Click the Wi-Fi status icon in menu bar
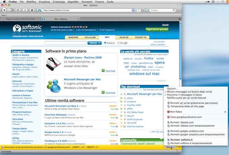 tap(223, 2)
